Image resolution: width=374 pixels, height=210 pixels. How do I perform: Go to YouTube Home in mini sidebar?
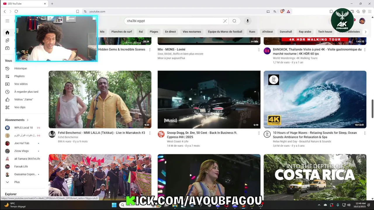click(7, 32)
